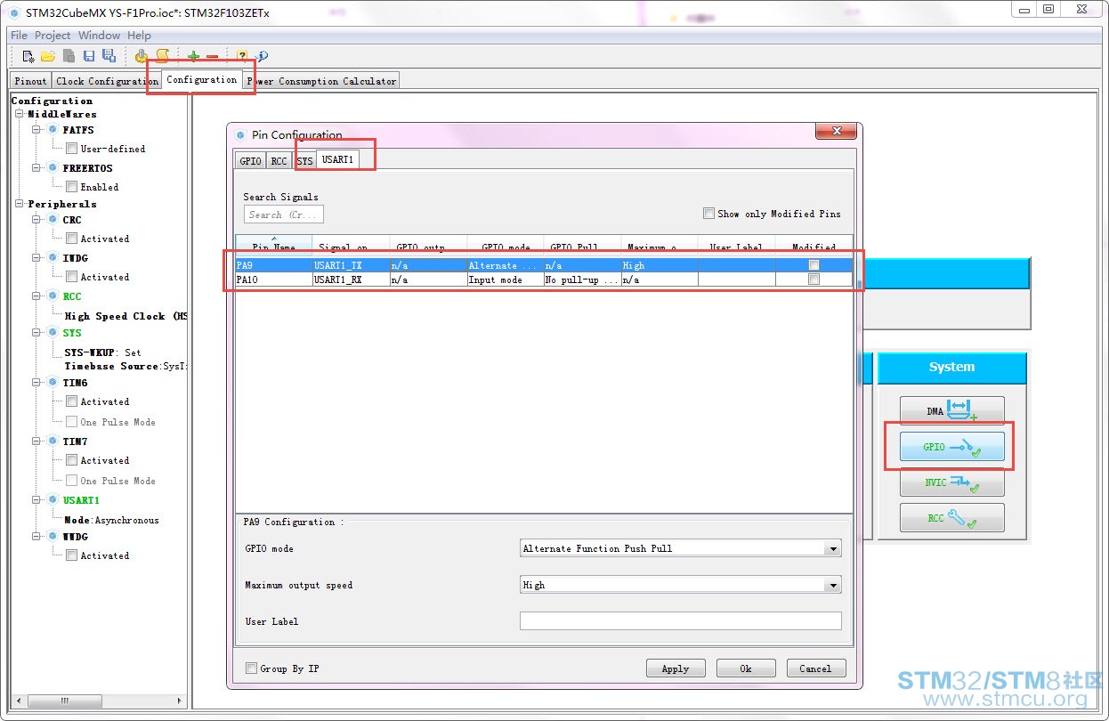1109x721 pixels.
Task: Toggle the Modified checkbox for PA9
Action: (814, 265)
